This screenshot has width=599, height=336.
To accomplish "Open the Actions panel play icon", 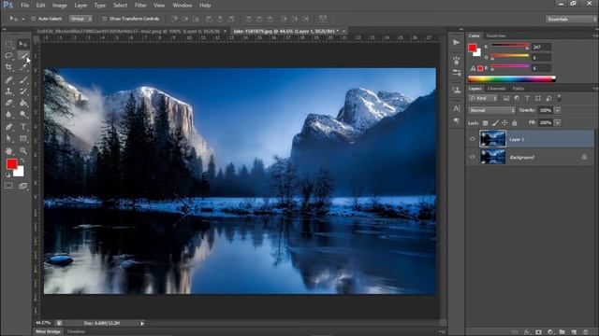I will point(456,42).
